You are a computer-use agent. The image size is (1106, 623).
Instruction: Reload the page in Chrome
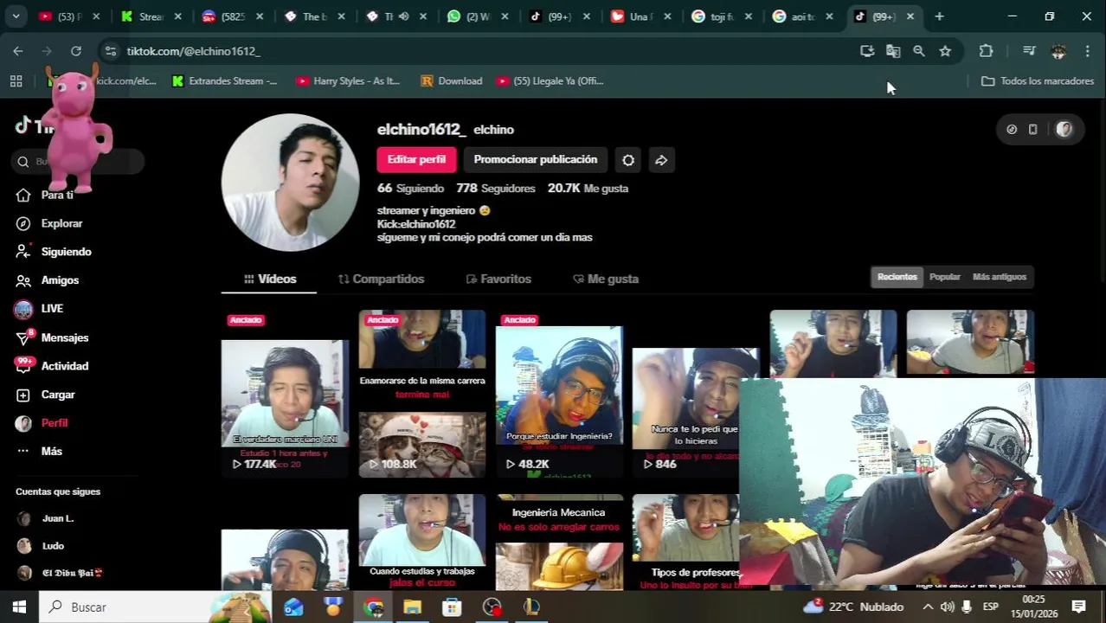[76, 51]
